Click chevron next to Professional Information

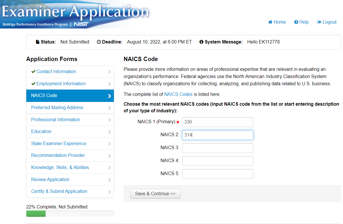click(109, 120)
